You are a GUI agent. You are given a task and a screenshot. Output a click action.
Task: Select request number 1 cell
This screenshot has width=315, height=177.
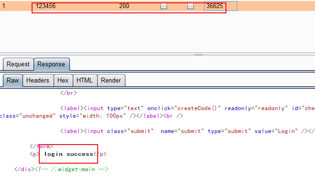(x=4, y=6)
